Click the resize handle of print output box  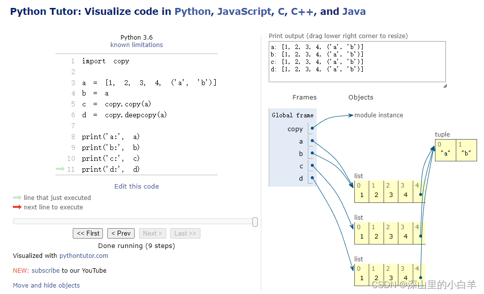point(444,85)
